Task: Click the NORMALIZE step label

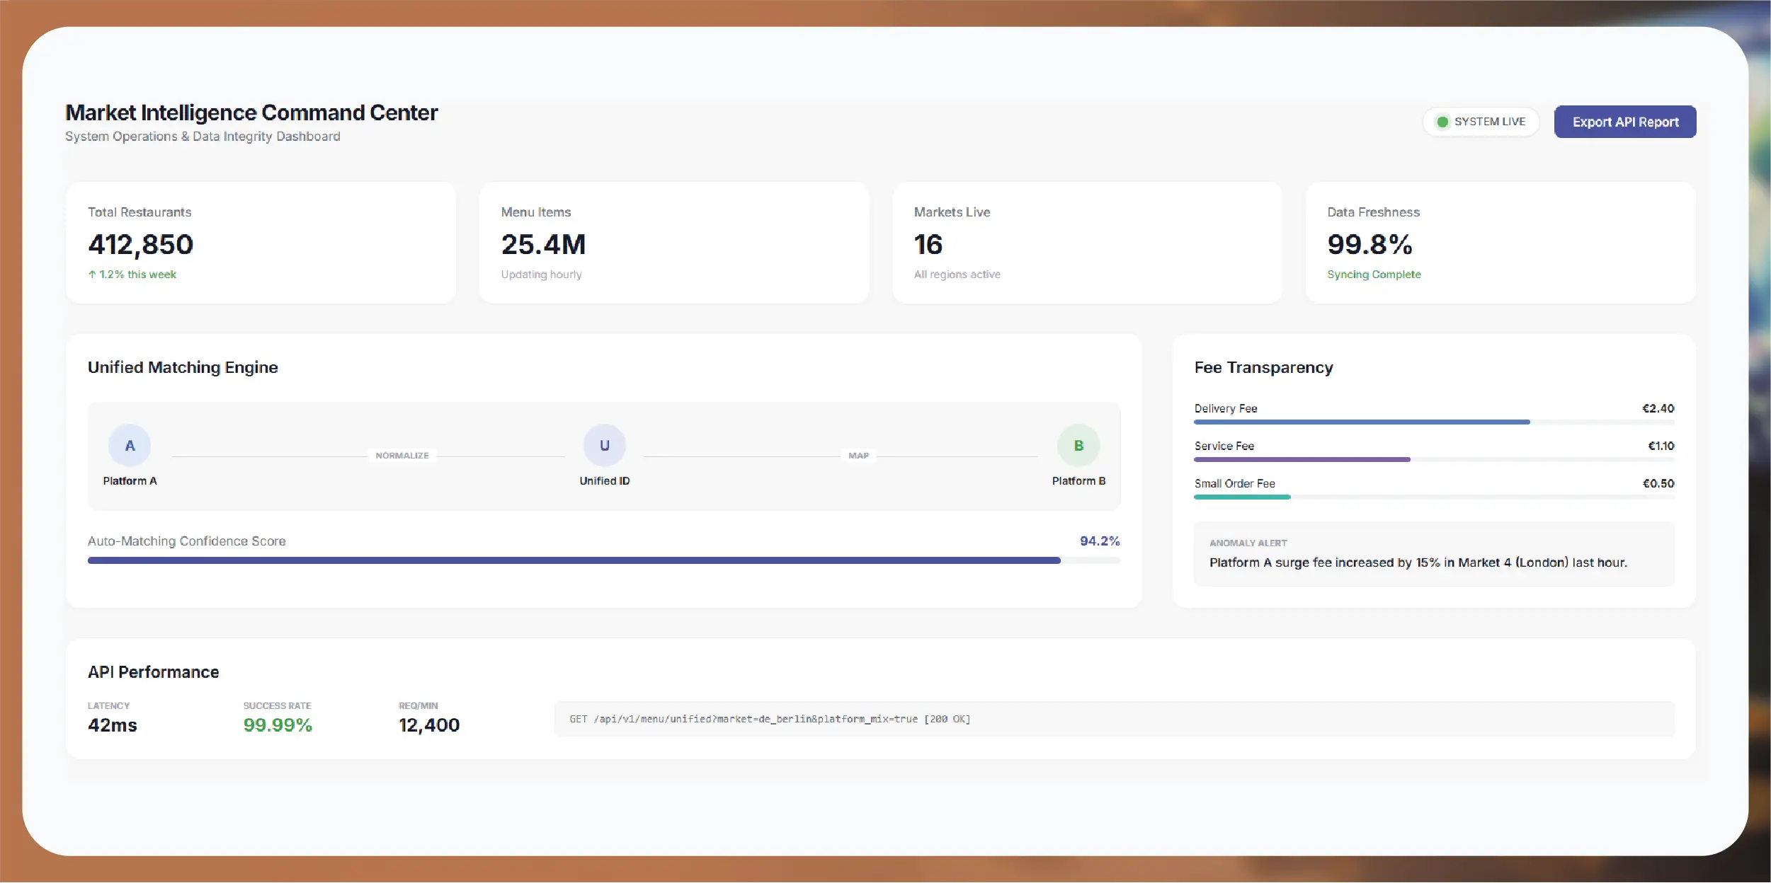Action: point(402,456)
